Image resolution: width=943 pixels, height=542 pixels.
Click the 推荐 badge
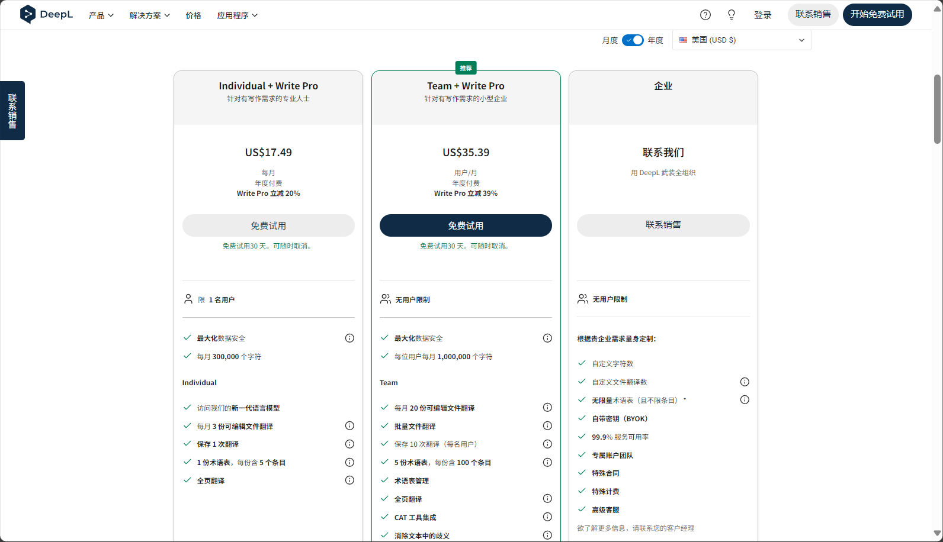[x=466, y=68]
